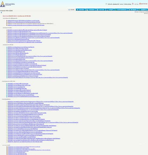148x155 pixels.
Task: Click the red logout link at top right
Action: (x=143, y=4)
